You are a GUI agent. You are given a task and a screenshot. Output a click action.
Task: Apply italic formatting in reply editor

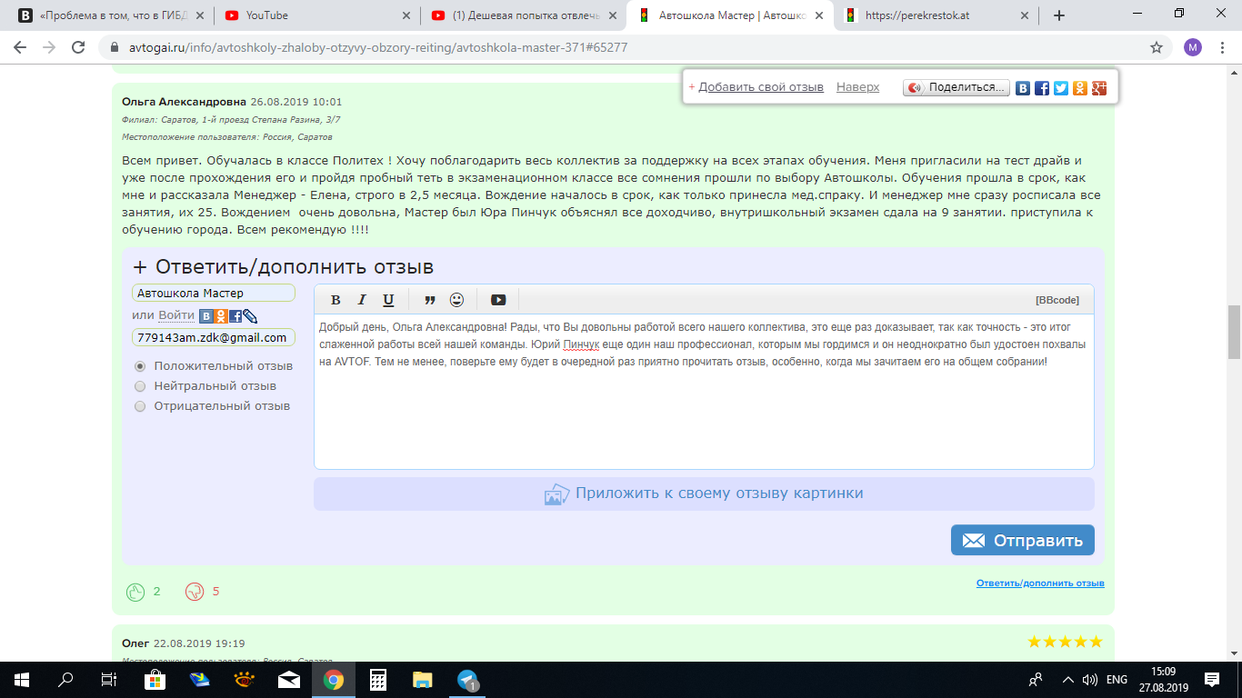coord(362,300)
